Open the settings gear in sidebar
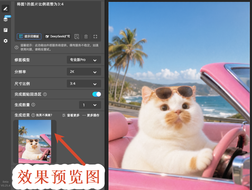The height and width of the screenshot is (190, 252). point(5,41)
